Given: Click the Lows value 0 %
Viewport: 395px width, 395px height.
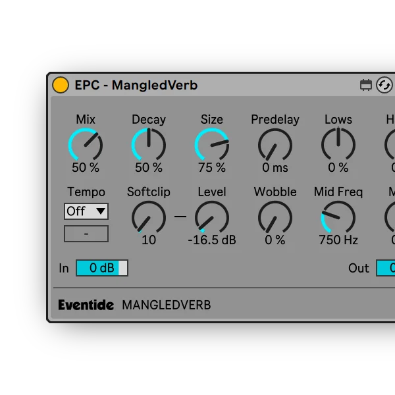Looking at the screenshot, I should (x=338, y=167).
